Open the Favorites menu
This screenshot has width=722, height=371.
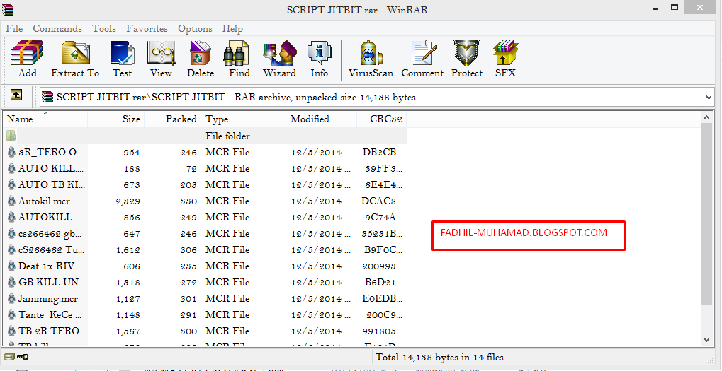(147, 28)
